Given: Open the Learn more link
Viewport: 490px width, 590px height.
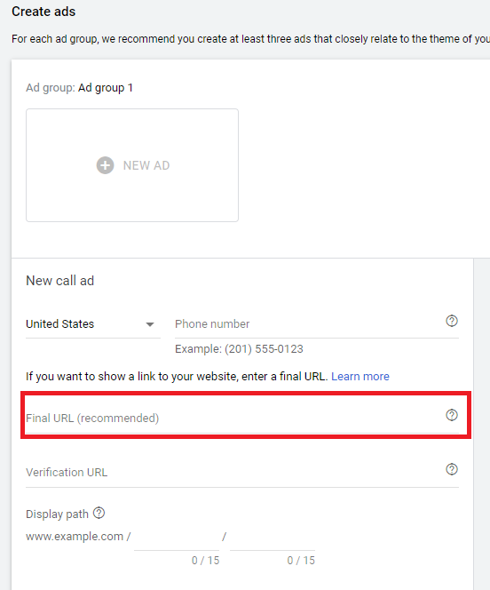Looking at the screenshot, I should (x=360, y=376).
